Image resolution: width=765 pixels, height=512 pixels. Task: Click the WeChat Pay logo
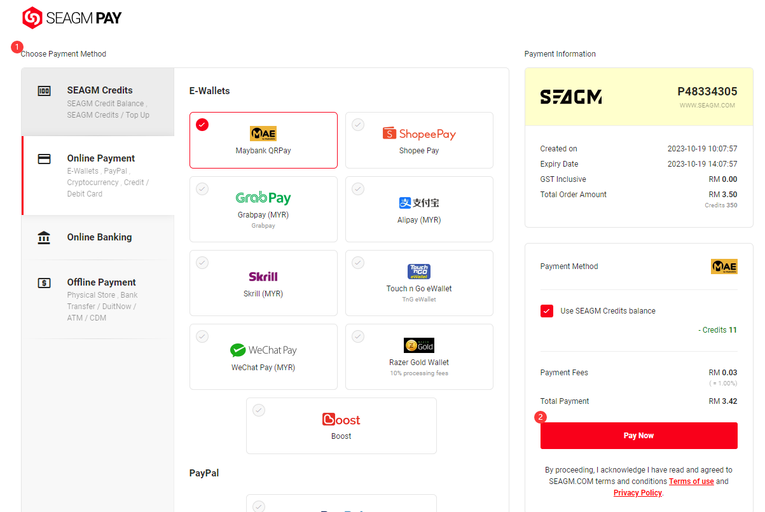coord(263,350)
